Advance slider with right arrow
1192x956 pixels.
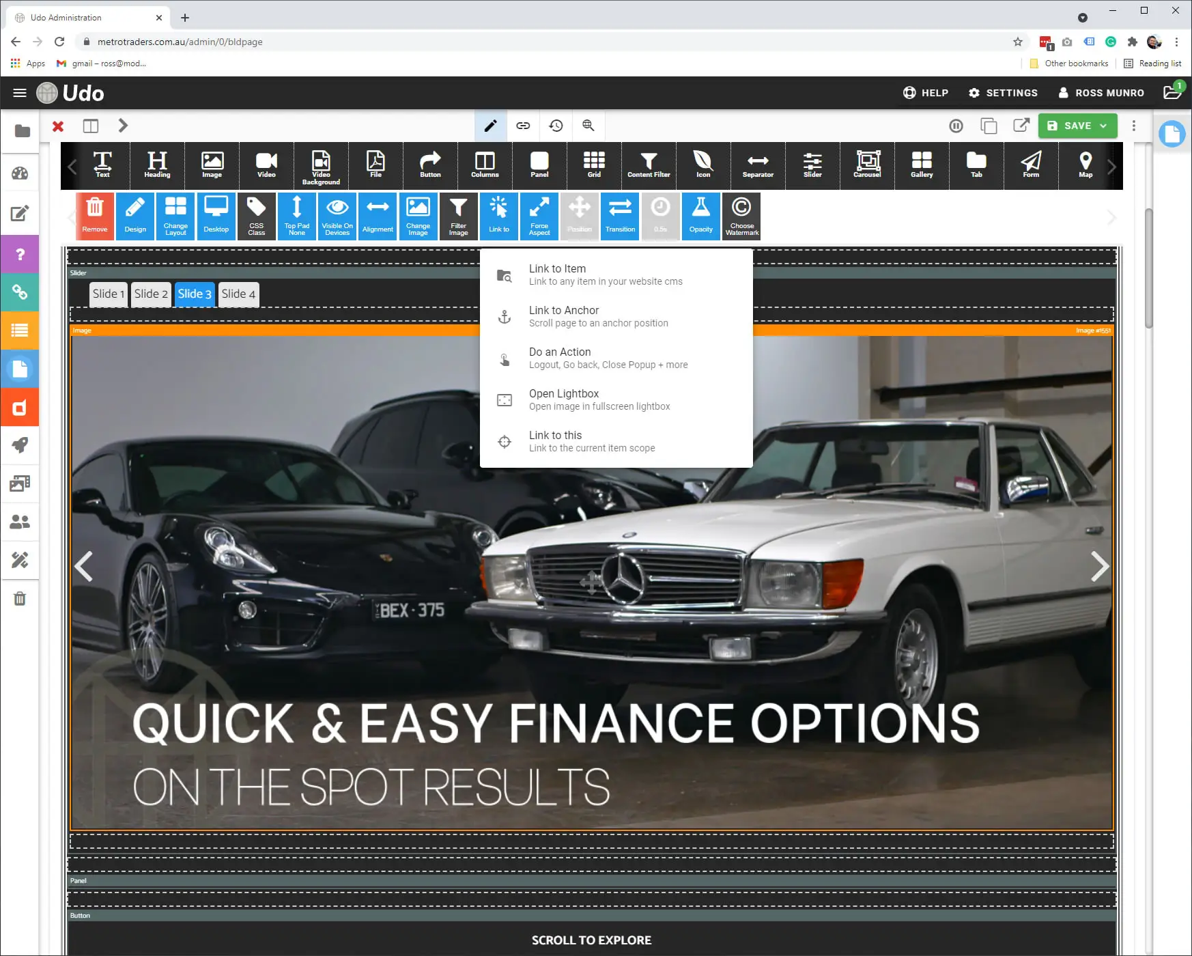click(1098, 566)
